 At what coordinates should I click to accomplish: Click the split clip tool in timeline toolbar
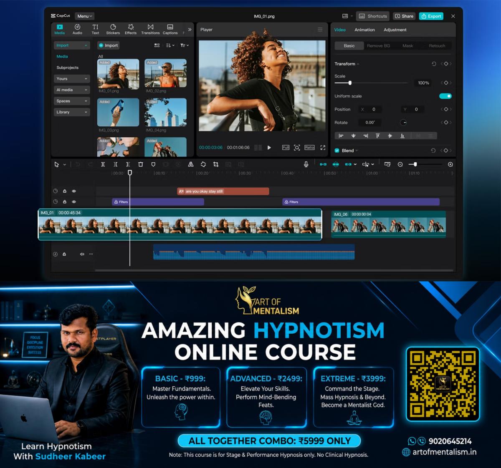[x=103, y=164]
